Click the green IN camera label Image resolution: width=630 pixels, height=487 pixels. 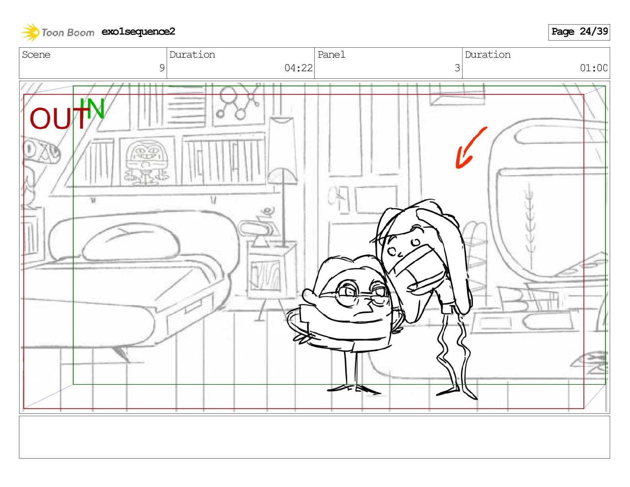[92, 108]
